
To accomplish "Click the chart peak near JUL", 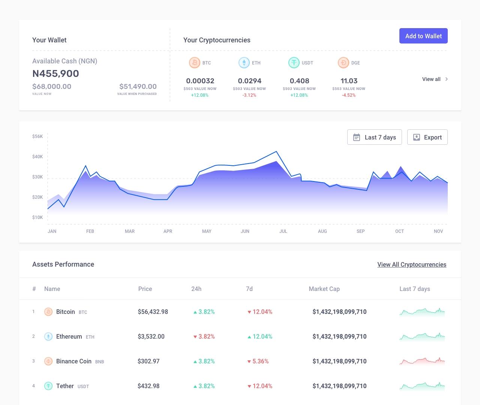I will point(276,151).
